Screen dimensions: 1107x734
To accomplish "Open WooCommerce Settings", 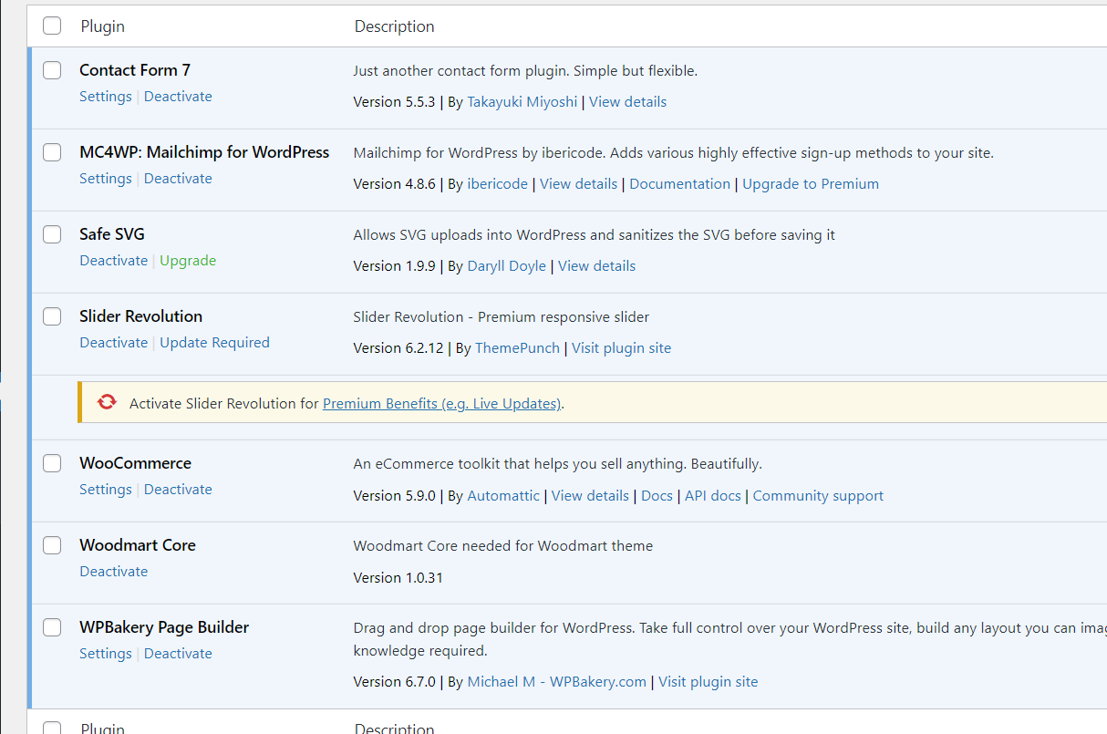I will [x=106, y=490].
